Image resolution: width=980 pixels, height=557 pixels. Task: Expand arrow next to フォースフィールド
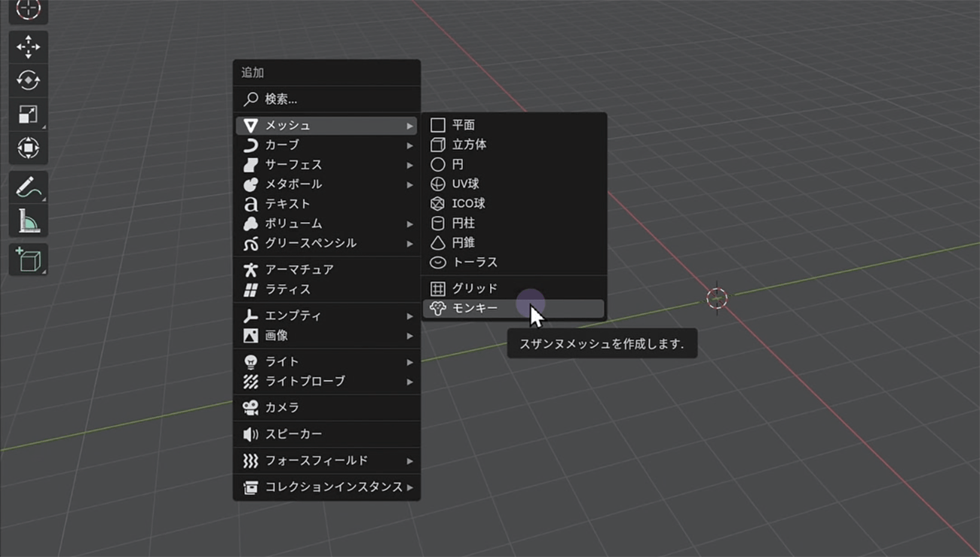(410, 461)
